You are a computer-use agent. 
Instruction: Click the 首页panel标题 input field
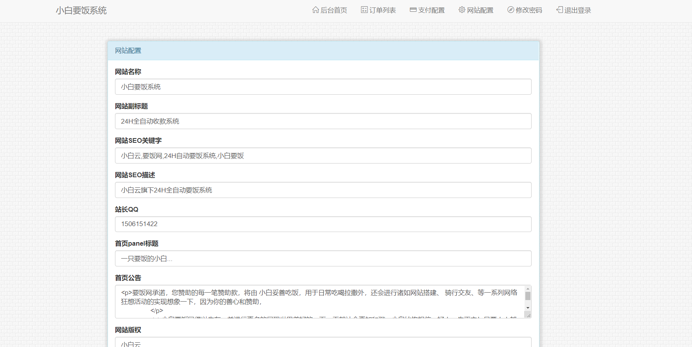[x=323, y=259]
